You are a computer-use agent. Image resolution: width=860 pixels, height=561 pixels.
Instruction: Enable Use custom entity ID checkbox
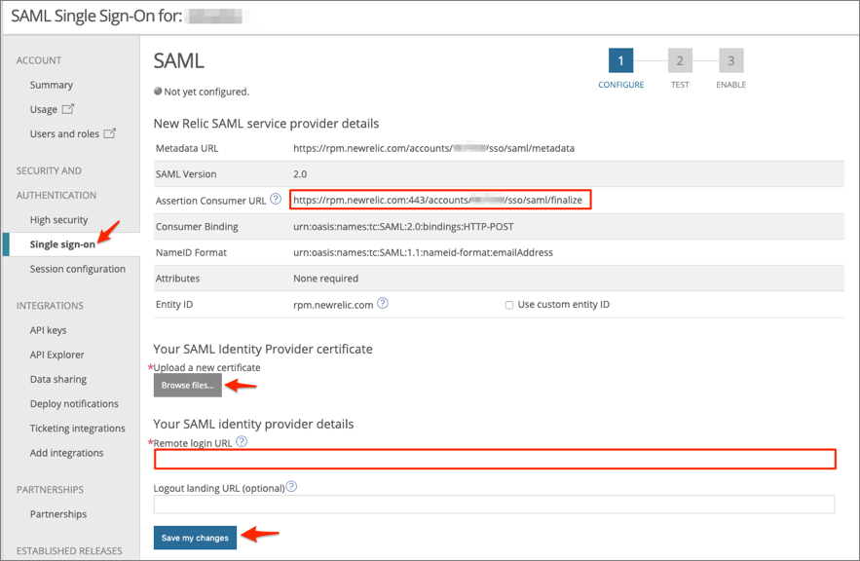tap(509, 305)
